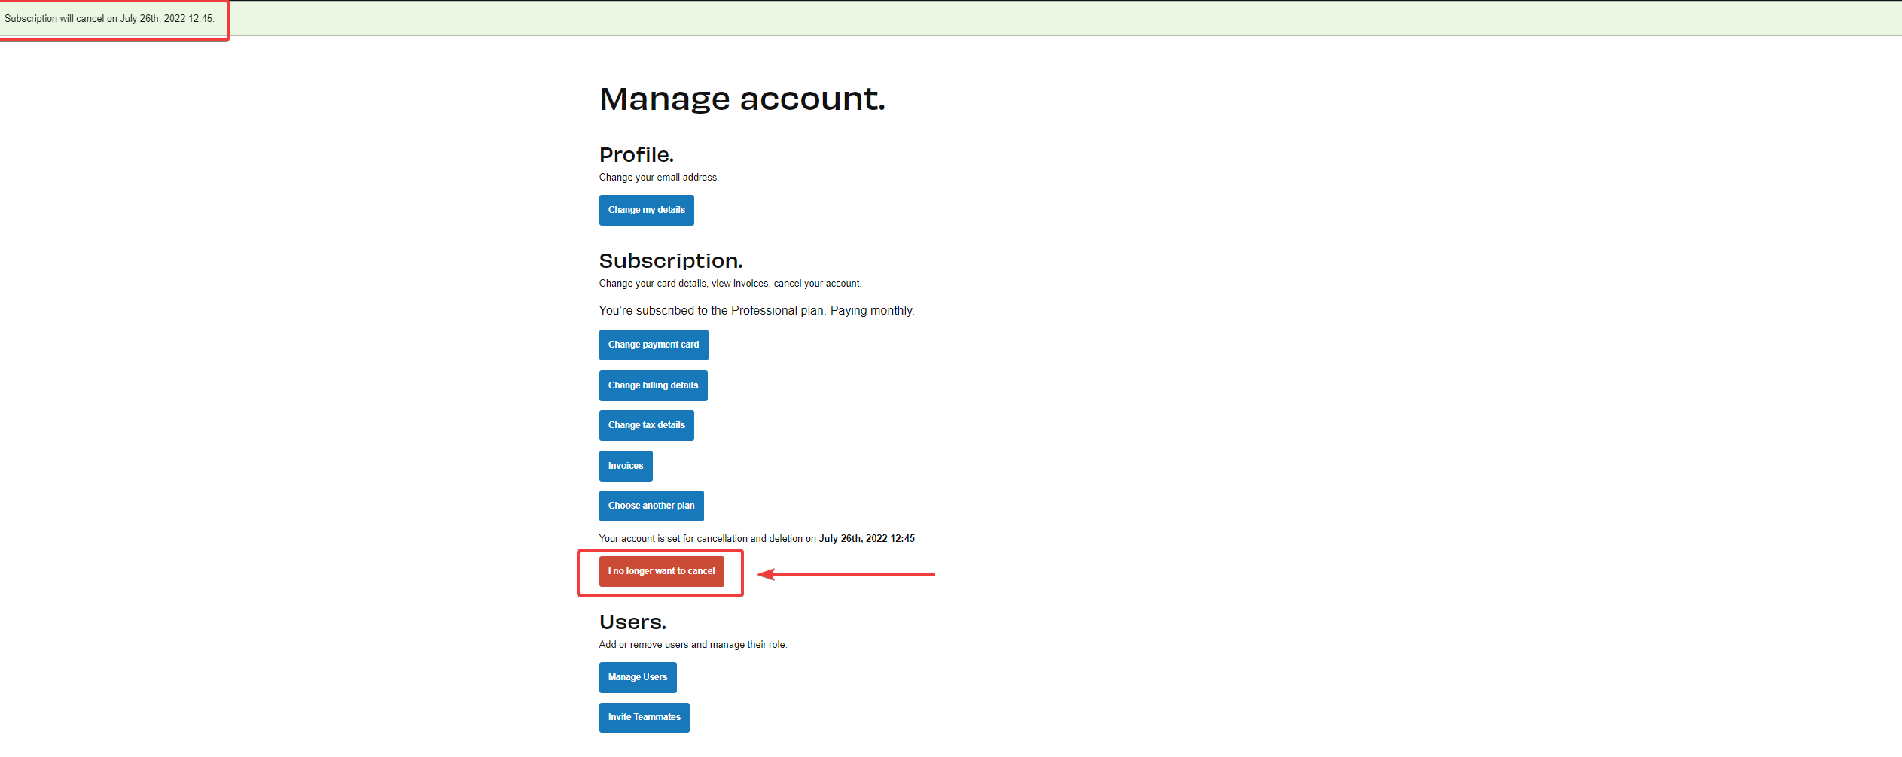Click the Subscription section heading
Screen dimensions: 1902x757
[x=670, y=261]
